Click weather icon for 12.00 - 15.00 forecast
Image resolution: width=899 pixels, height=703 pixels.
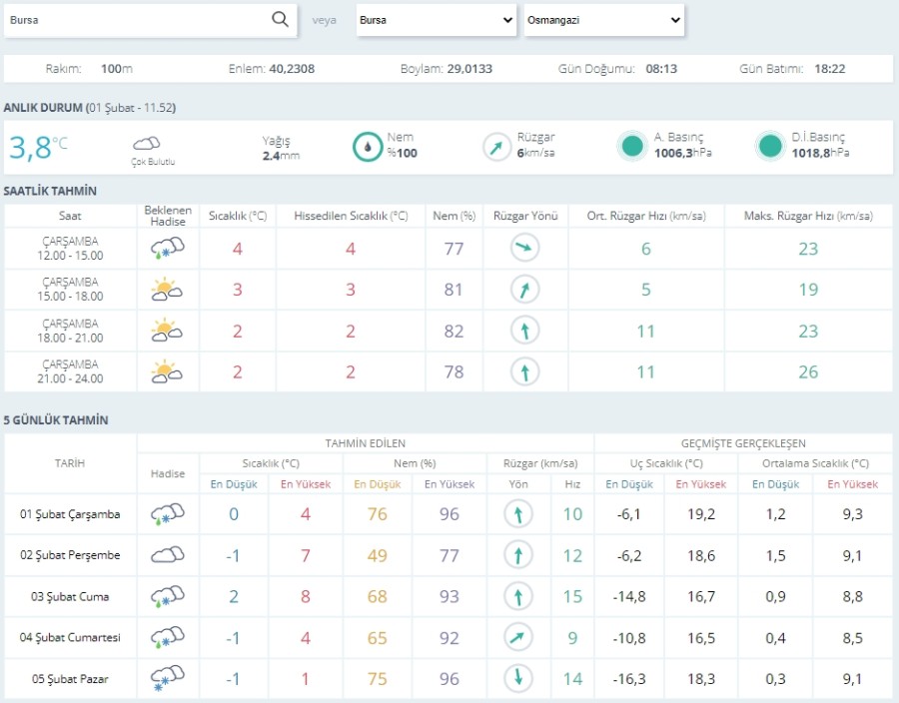[x=167, y=249]
